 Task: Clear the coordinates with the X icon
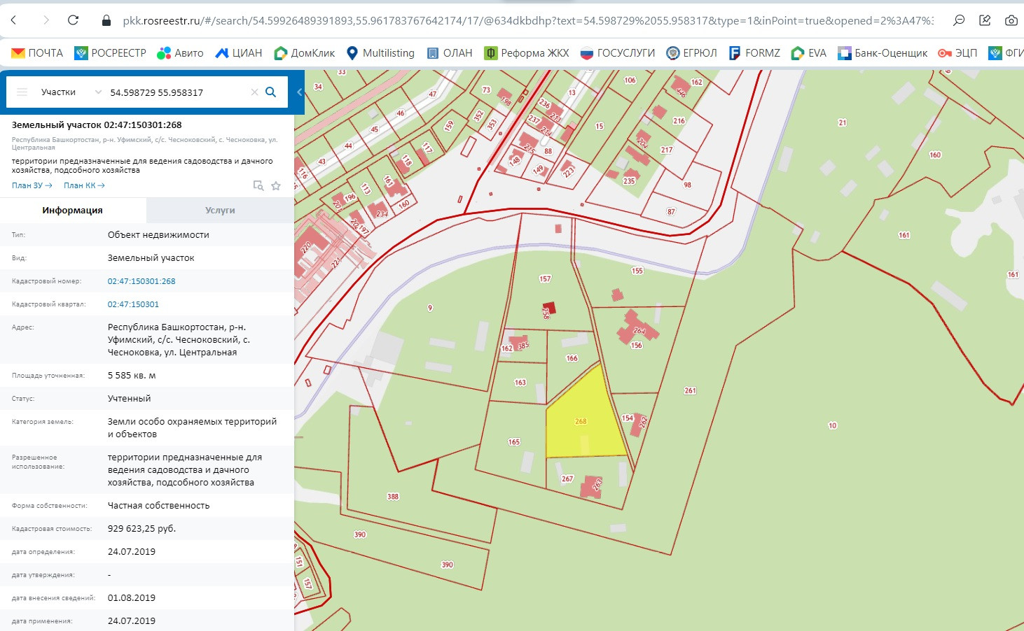pos(254,92)
